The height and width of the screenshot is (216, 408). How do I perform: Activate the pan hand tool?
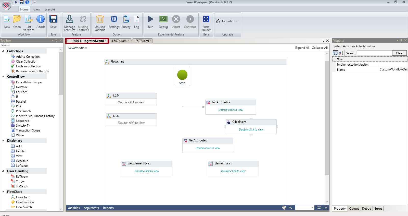coord(284,208)
